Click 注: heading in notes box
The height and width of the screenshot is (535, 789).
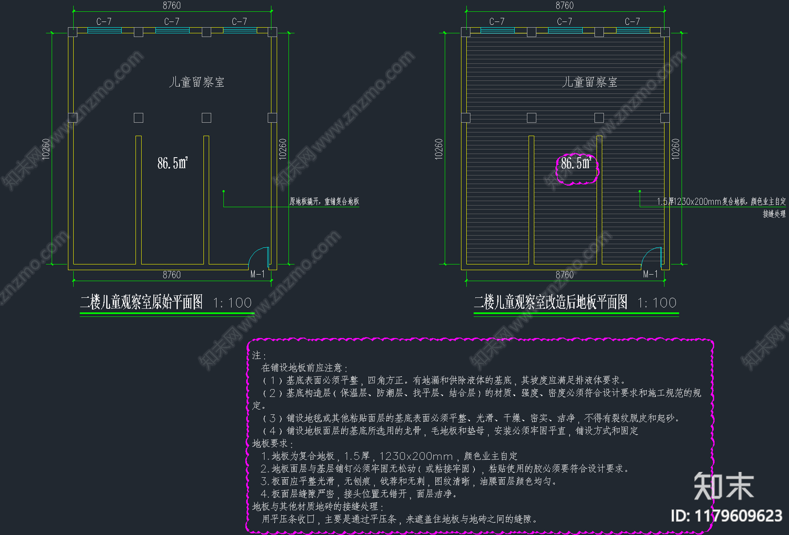tap(259, 355)
